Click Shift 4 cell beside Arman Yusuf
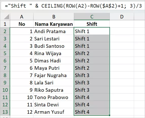 92,112
